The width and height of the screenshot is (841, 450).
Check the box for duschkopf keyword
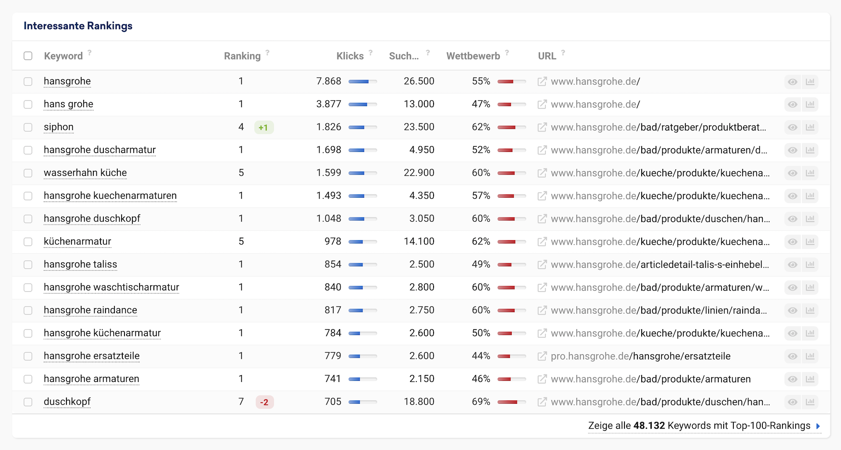[x=28, y=402]
